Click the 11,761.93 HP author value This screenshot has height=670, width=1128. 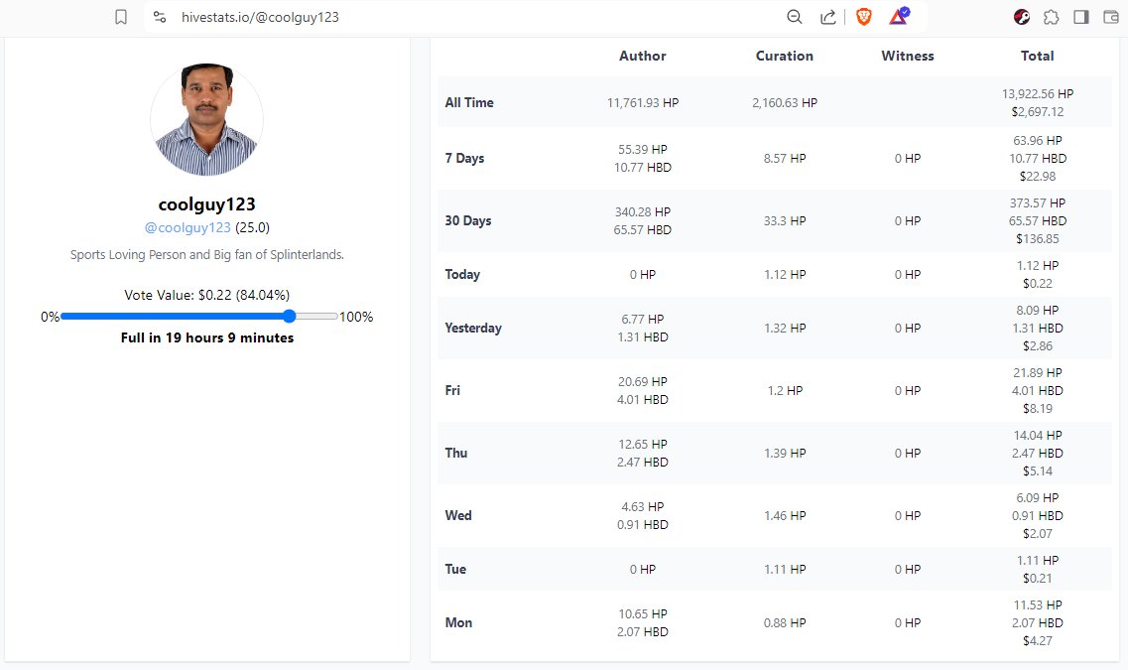click(x=643, y=103)
